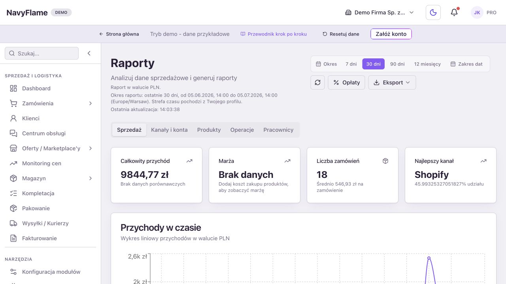The height and width of the screenshot is (284, 506).
Task: Click Resetuj dane
Action: point(341,34)
